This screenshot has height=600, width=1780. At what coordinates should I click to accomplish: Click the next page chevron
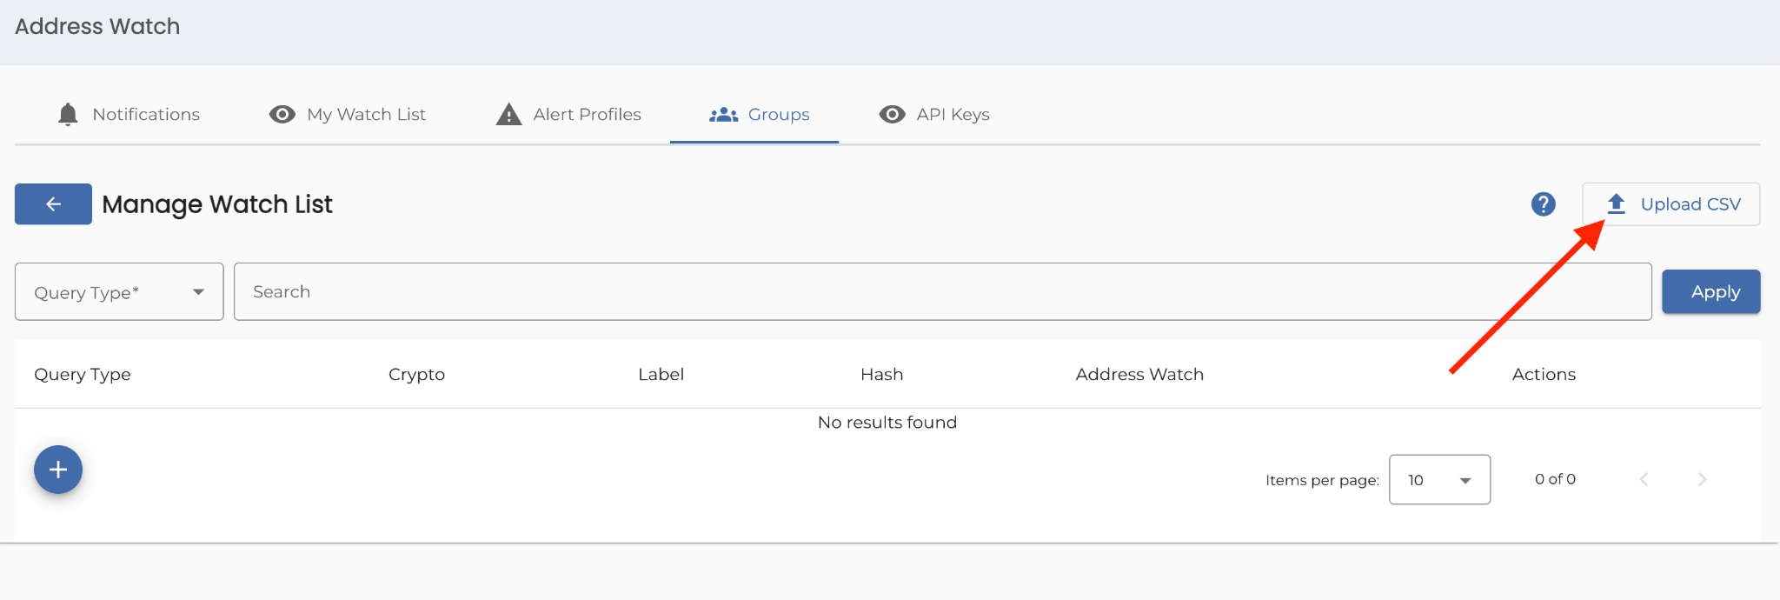tap(1702, 479)
